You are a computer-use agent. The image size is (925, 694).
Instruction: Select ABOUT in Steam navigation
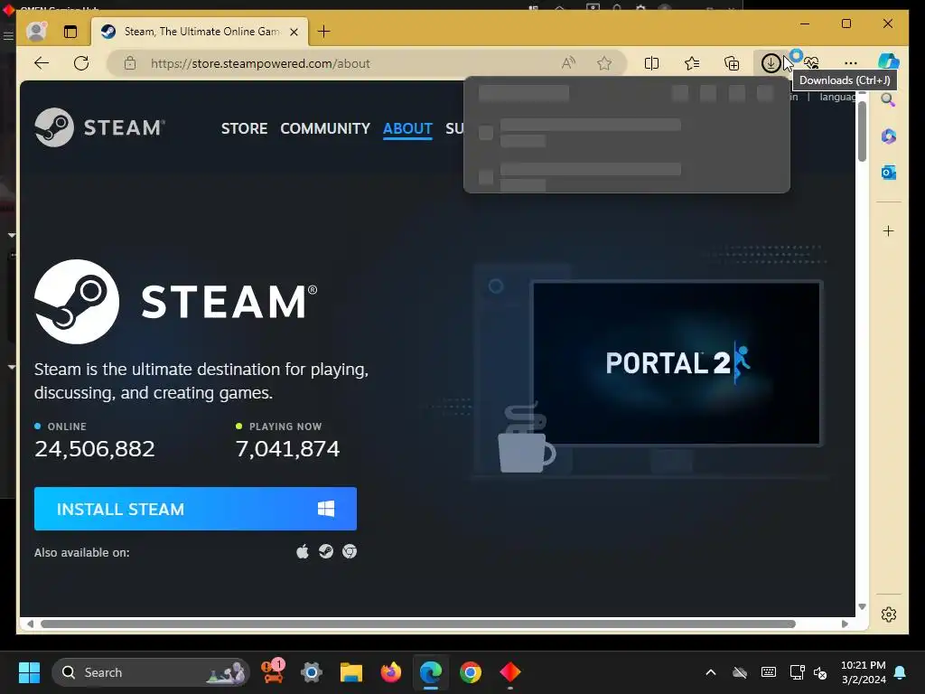[x=407, y=128]
